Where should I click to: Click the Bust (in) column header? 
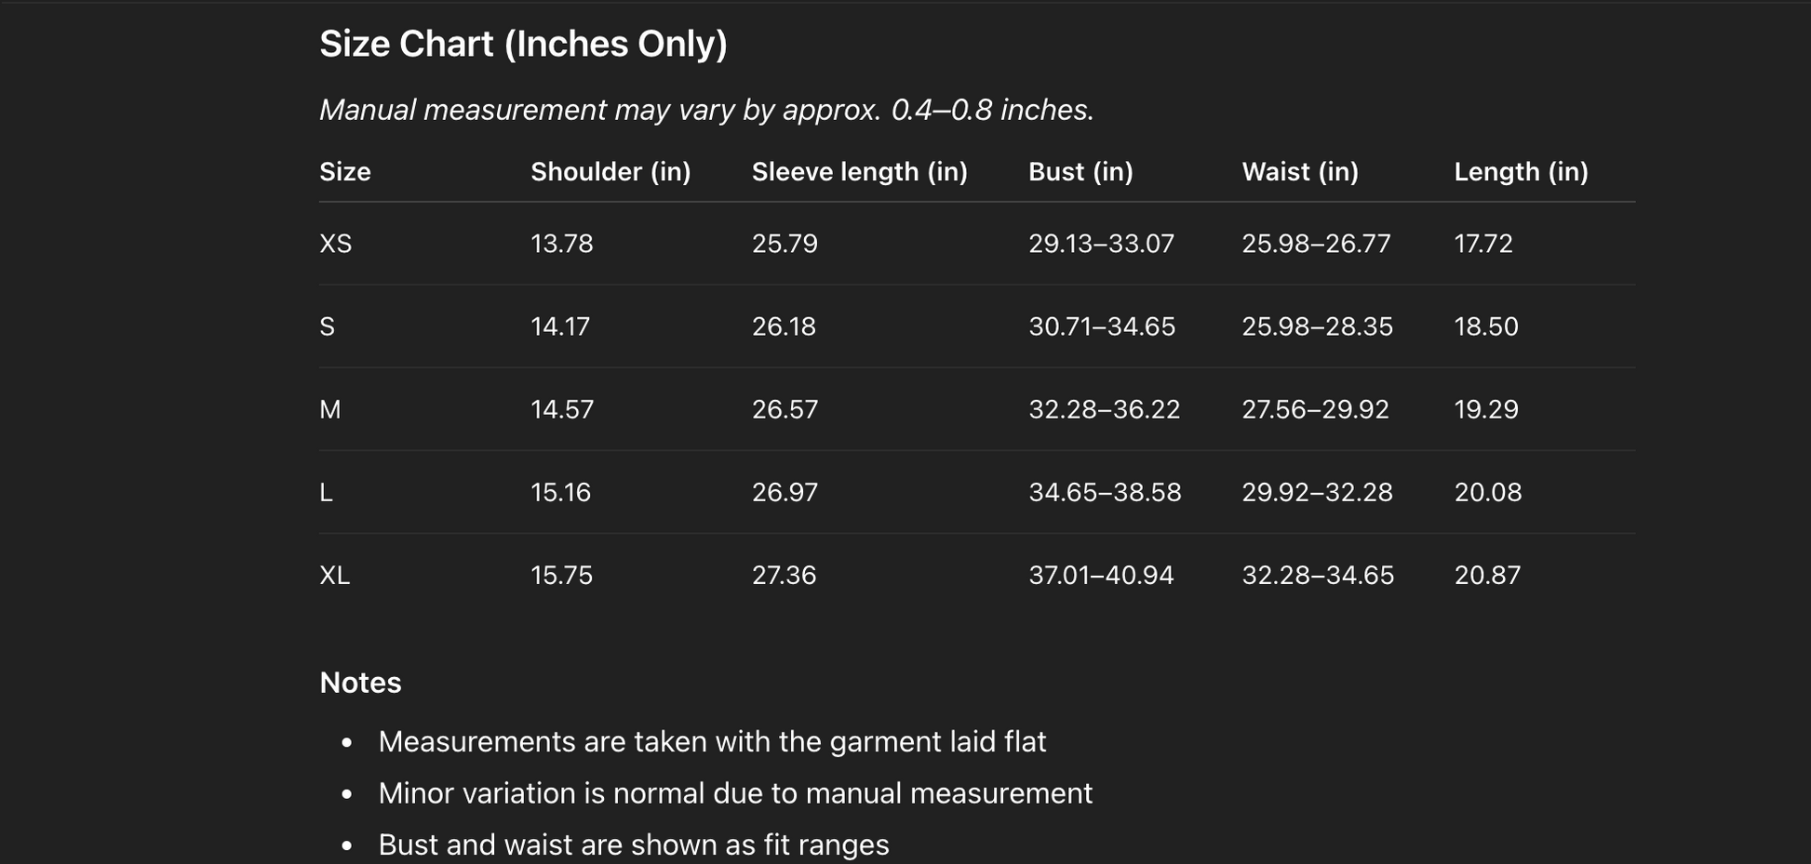(1080, 172)
